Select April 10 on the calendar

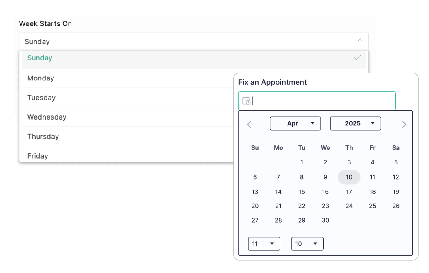349,177
